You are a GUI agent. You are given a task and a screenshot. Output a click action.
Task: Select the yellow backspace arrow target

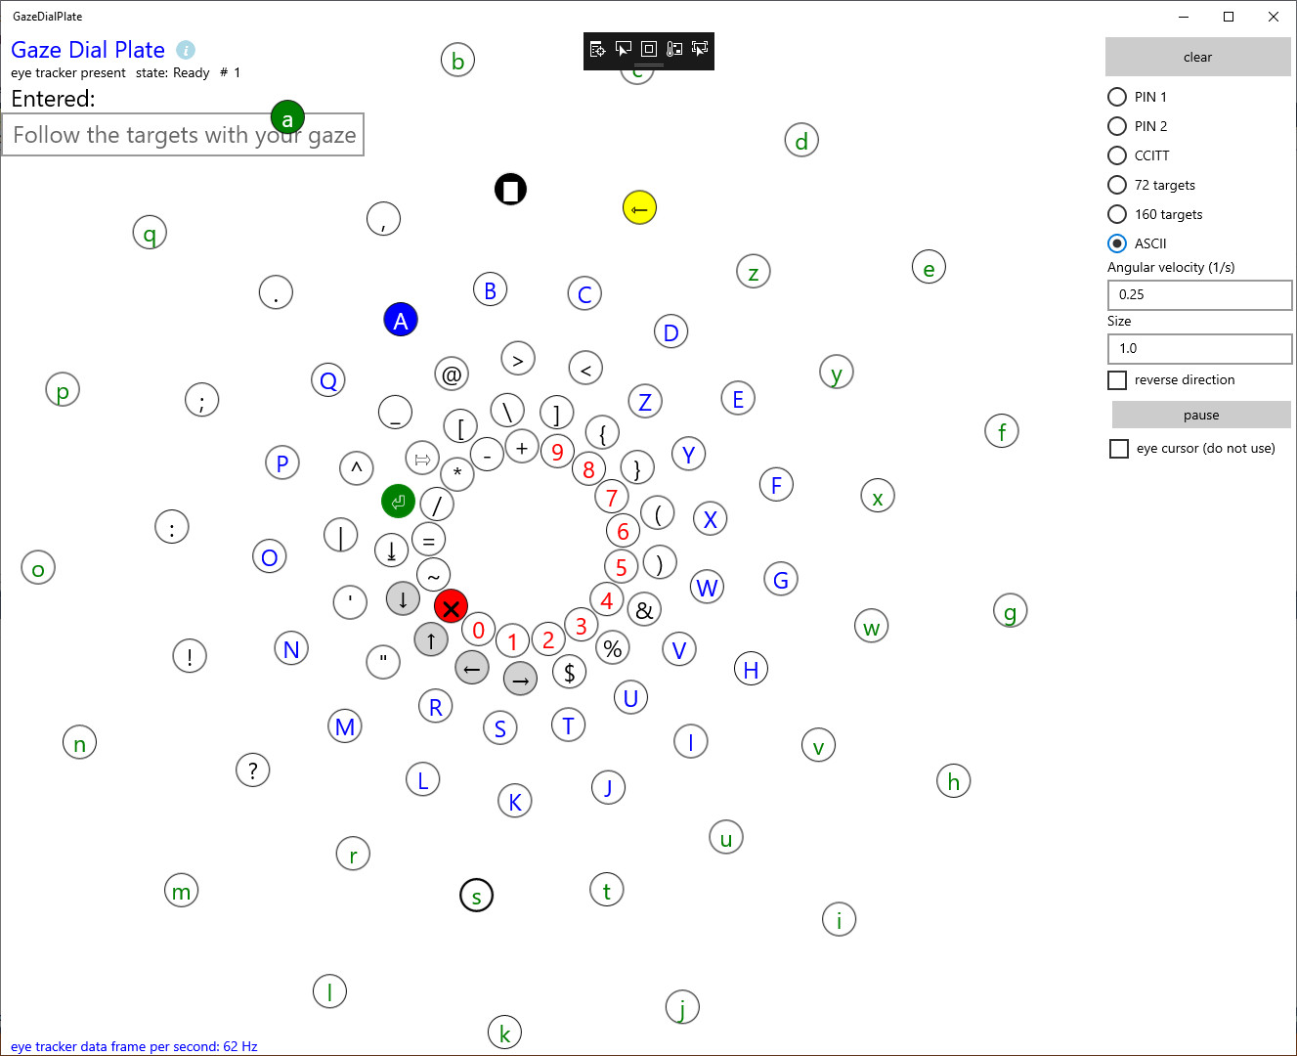[639, 207]
